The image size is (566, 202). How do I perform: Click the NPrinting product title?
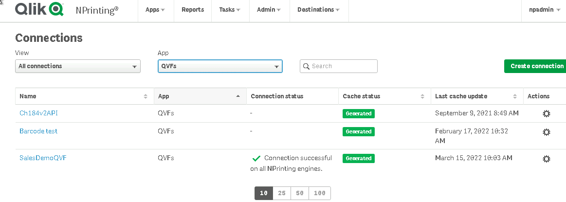click(x=97, y=10)
